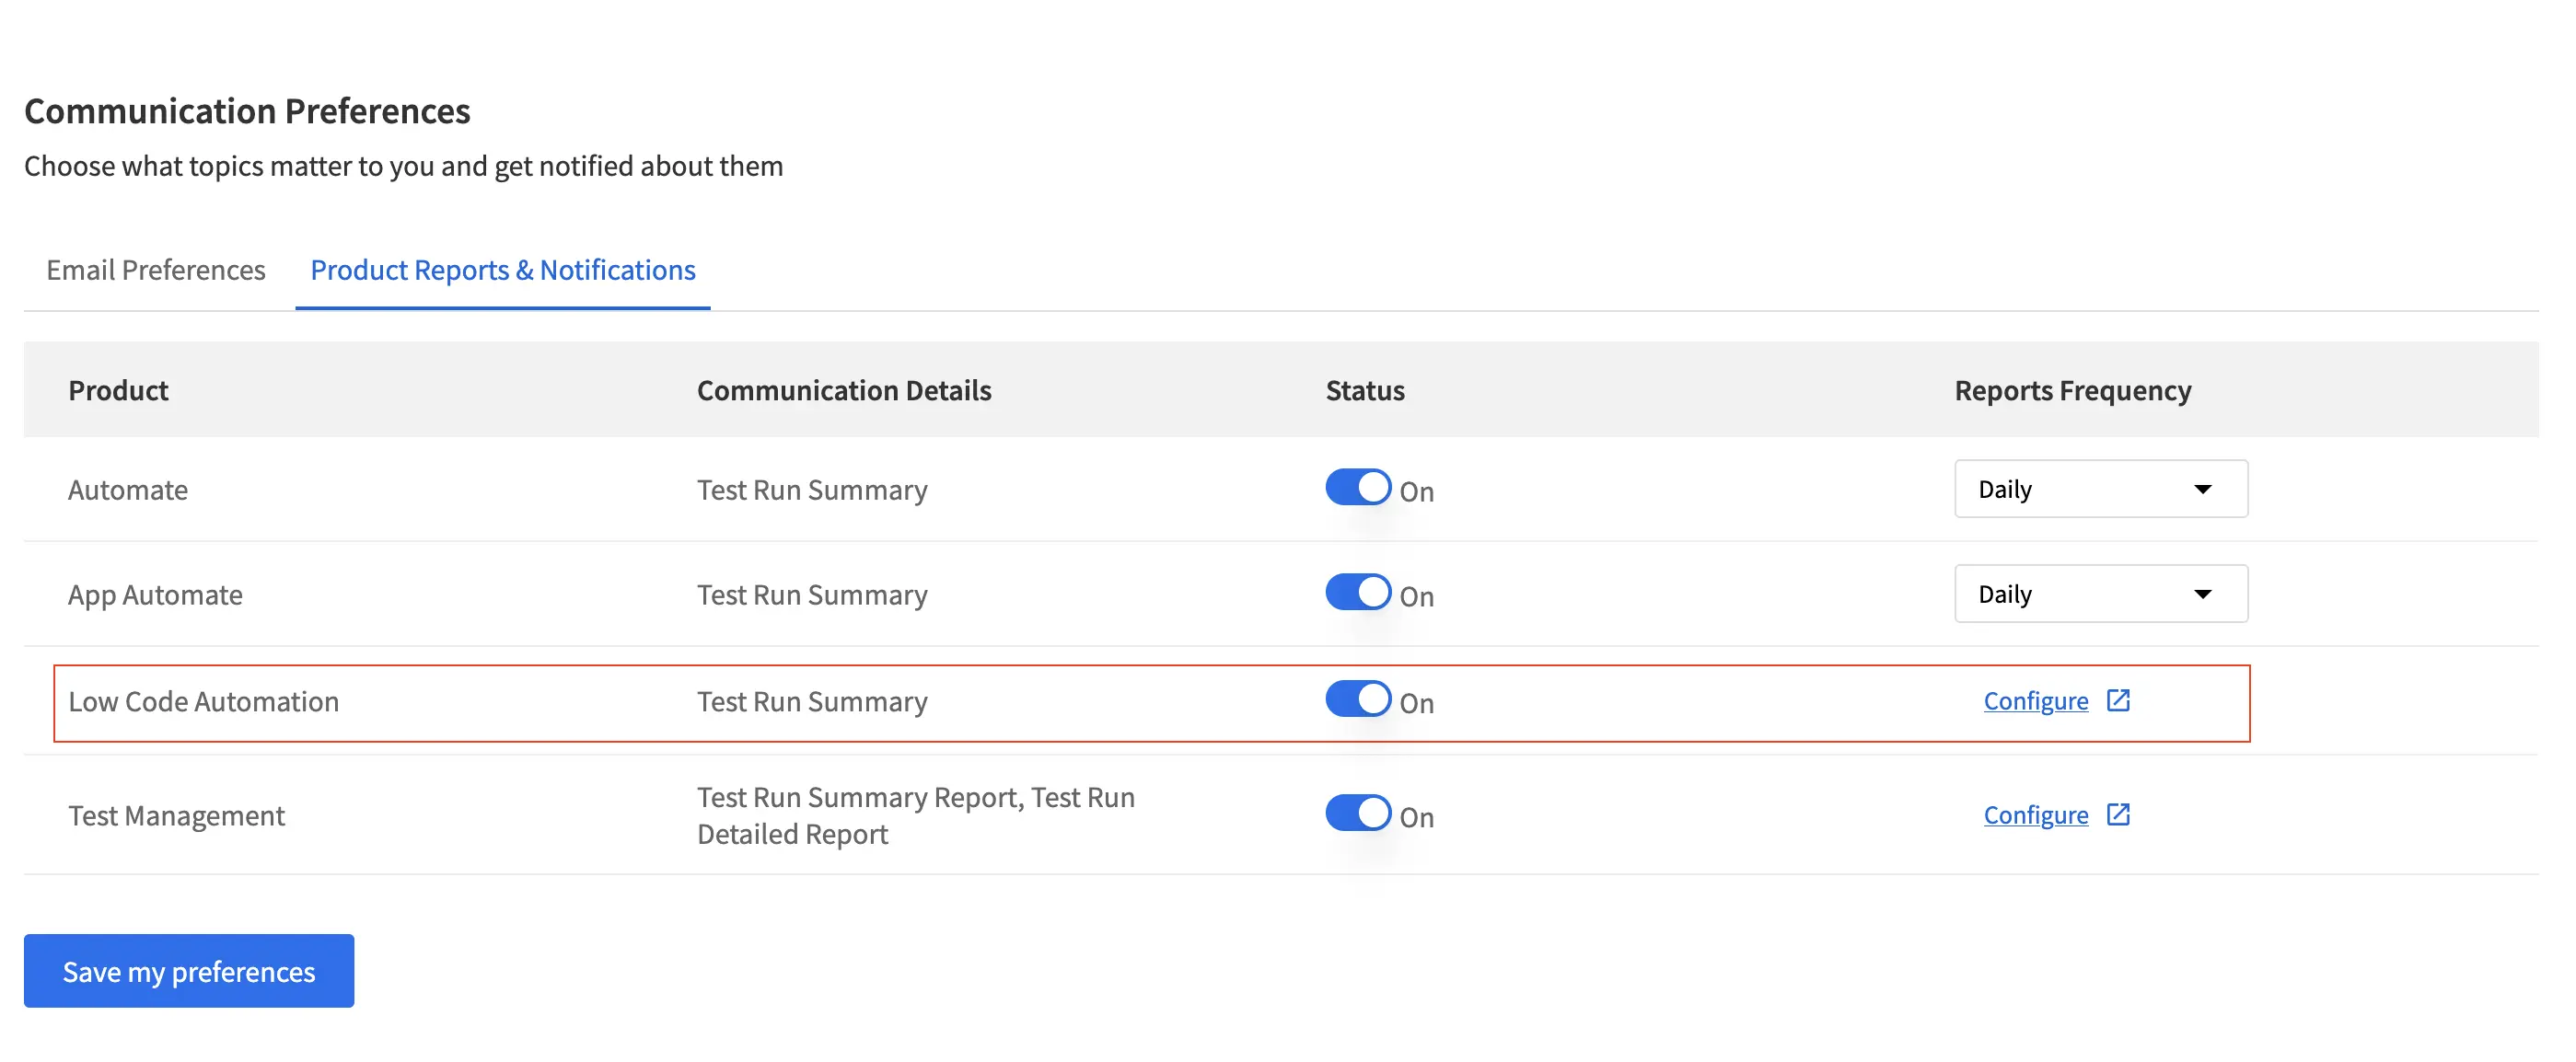
Task: Open Automate reports frequency Daily dropdown
Action: 2099,489
